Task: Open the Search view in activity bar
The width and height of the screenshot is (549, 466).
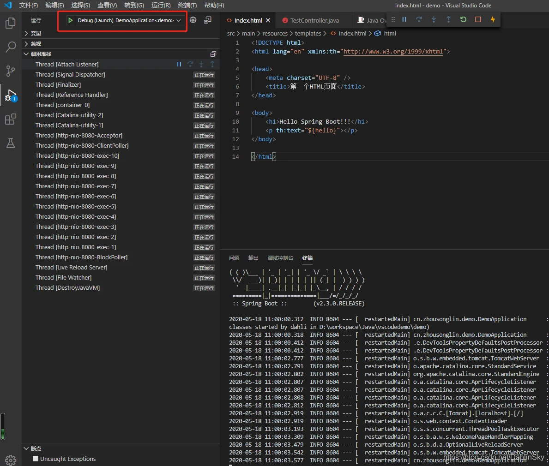Action: pos(11,47)
